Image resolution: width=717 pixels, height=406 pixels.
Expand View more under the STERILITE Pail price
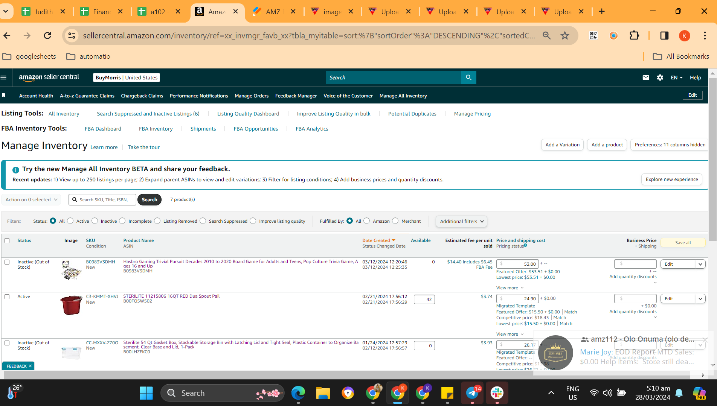click(x=510, y=334)
